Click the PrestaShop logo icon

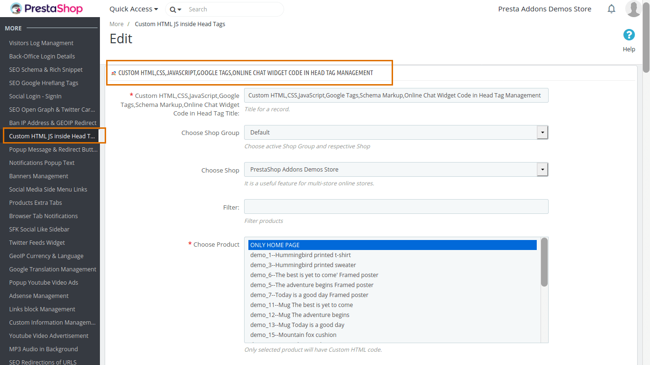pyautogui.click(x=16, y=9)
